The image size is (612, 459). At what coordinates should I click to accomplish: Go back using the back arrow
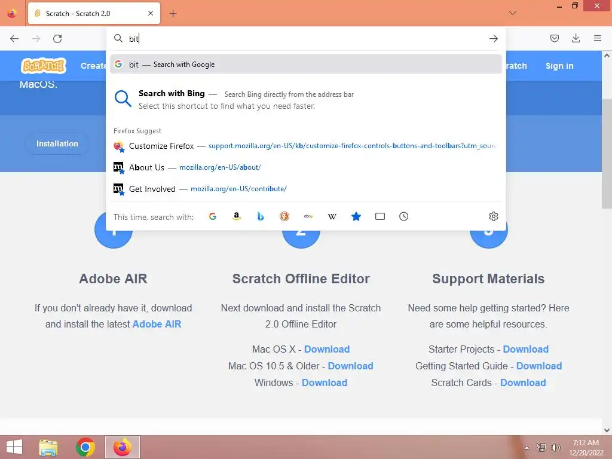(14, 39)
